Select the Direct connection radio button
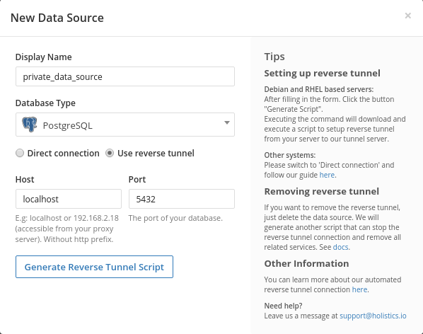The image size is (423, 334). click(20, 154)
